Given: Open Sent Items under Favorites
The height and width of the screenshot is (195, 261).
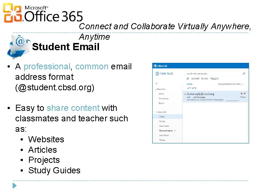Looking at the screenshot, I should click(163, 99).
